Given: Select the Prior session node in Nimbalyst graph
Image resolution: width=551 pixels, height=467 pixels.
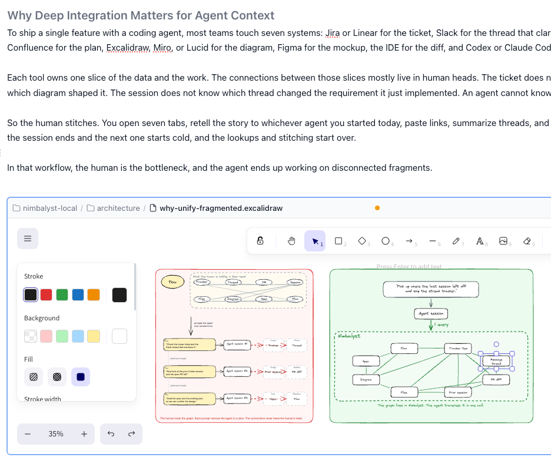Looking at the screenshot, I should [458, 392].
